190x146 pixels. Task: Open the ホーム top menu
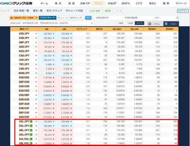coord(44,3)
